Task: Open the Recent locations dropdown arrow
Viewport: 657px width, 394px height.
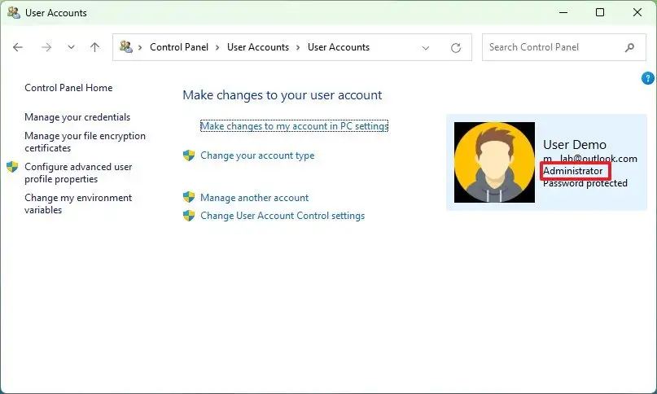Action: 71,47
